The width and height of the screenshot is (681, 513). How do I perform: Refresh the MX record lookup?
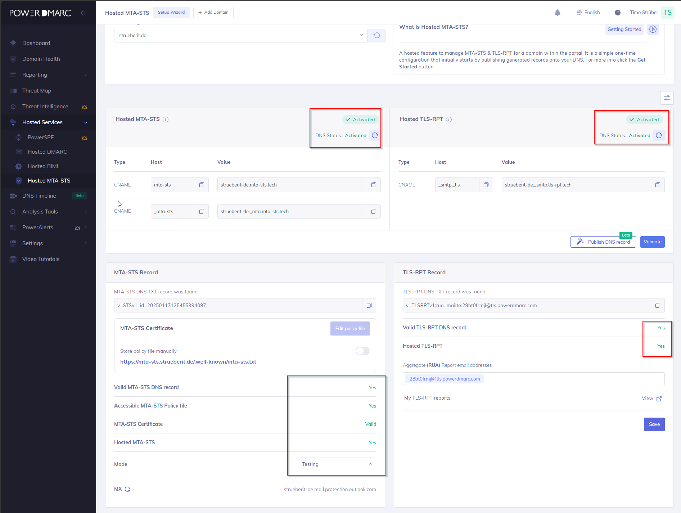[x=127, y=489]
